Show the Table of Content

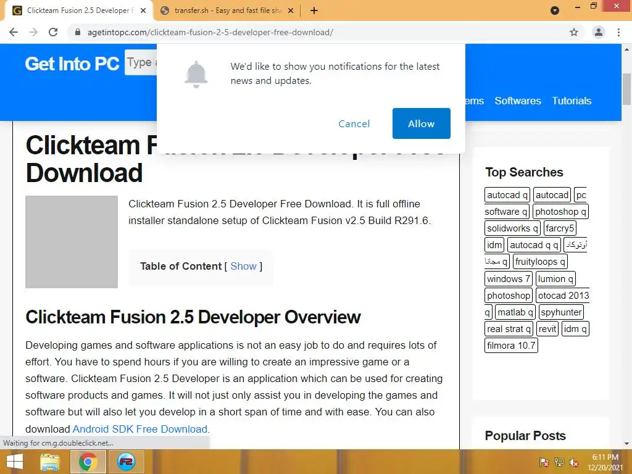point(243,266)
